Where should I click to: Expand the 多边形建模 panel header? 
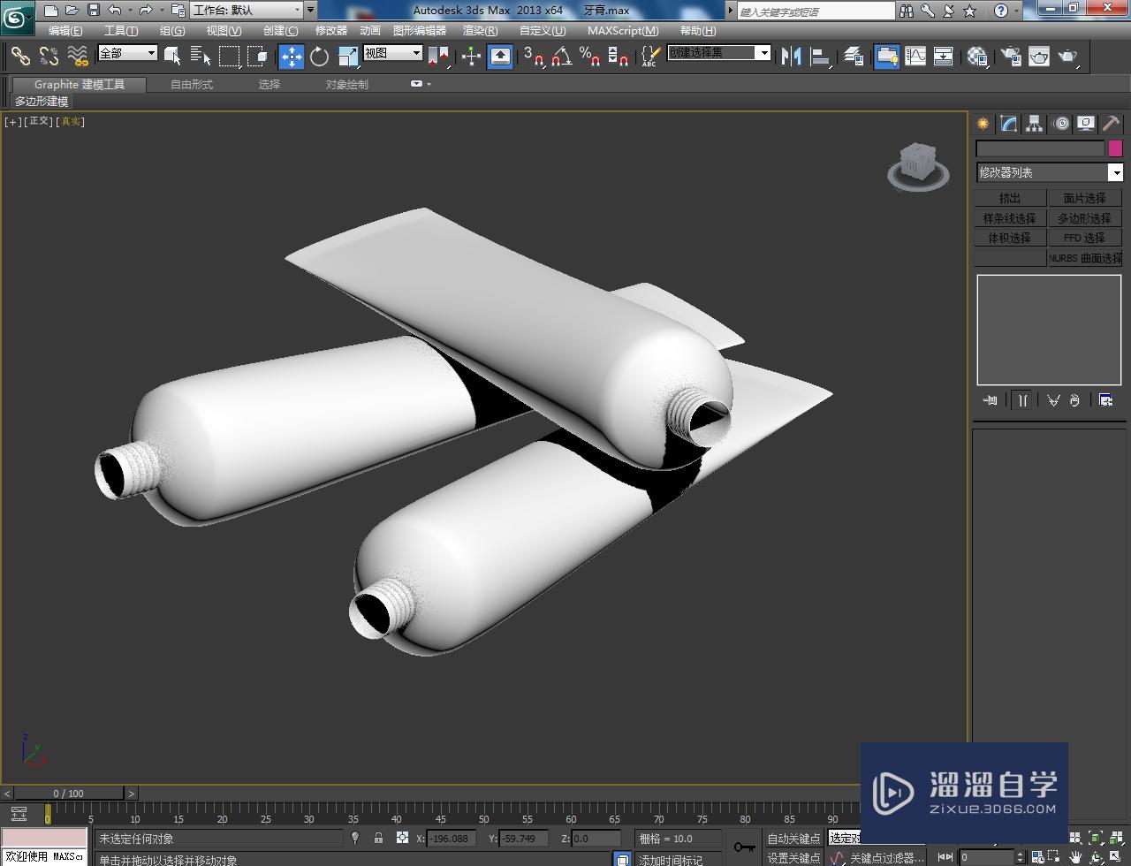[42, 102]
